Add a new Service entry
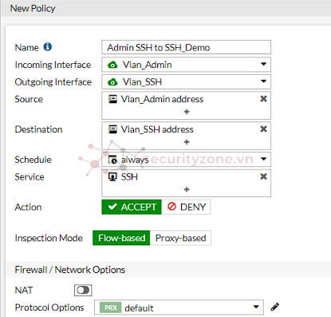 (x=187, y=189)
